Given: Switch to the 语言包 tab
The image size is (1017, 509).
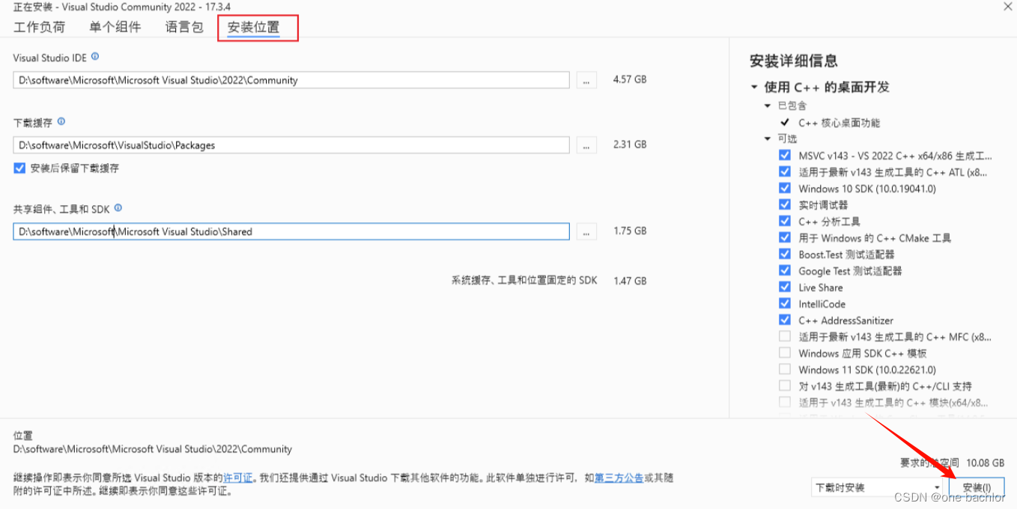Looking at the screenshot, I should point(184,28).
